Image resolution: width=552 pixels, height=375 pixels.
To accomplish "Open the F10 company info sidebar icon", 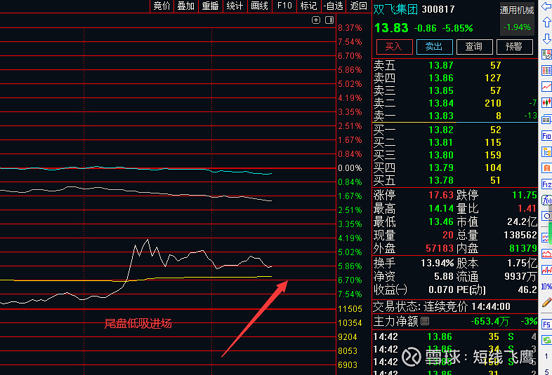I will [546, 136].
